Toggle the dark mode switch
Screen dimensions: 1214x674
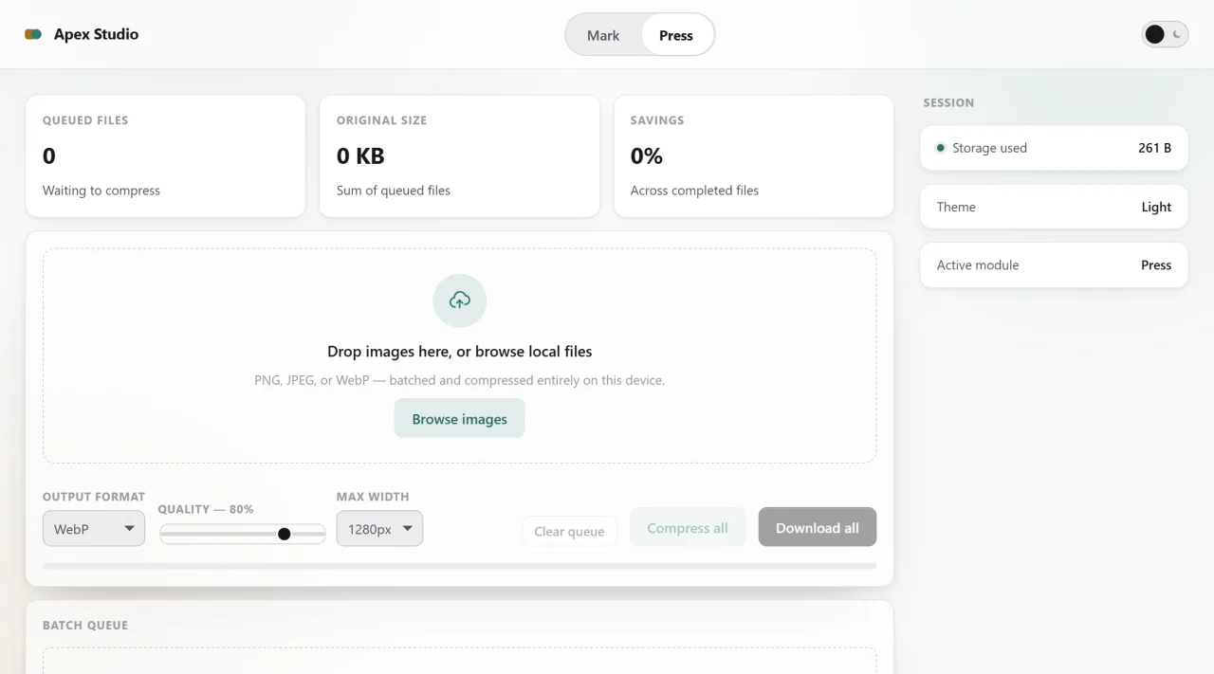point(1165,34)
